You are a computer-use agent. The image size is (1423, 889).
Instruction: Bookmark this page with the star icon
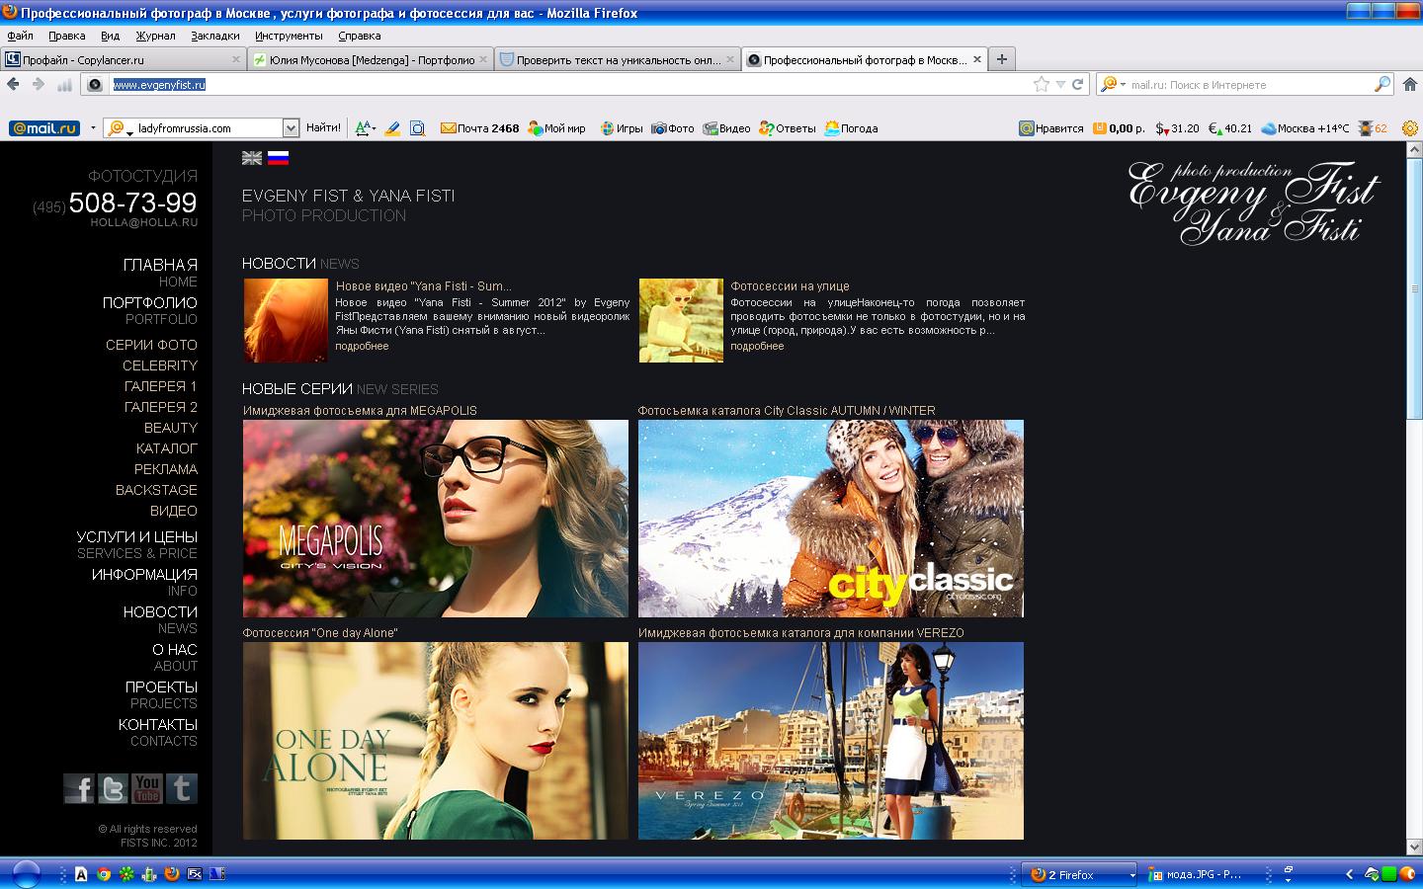click(1041, 84)
